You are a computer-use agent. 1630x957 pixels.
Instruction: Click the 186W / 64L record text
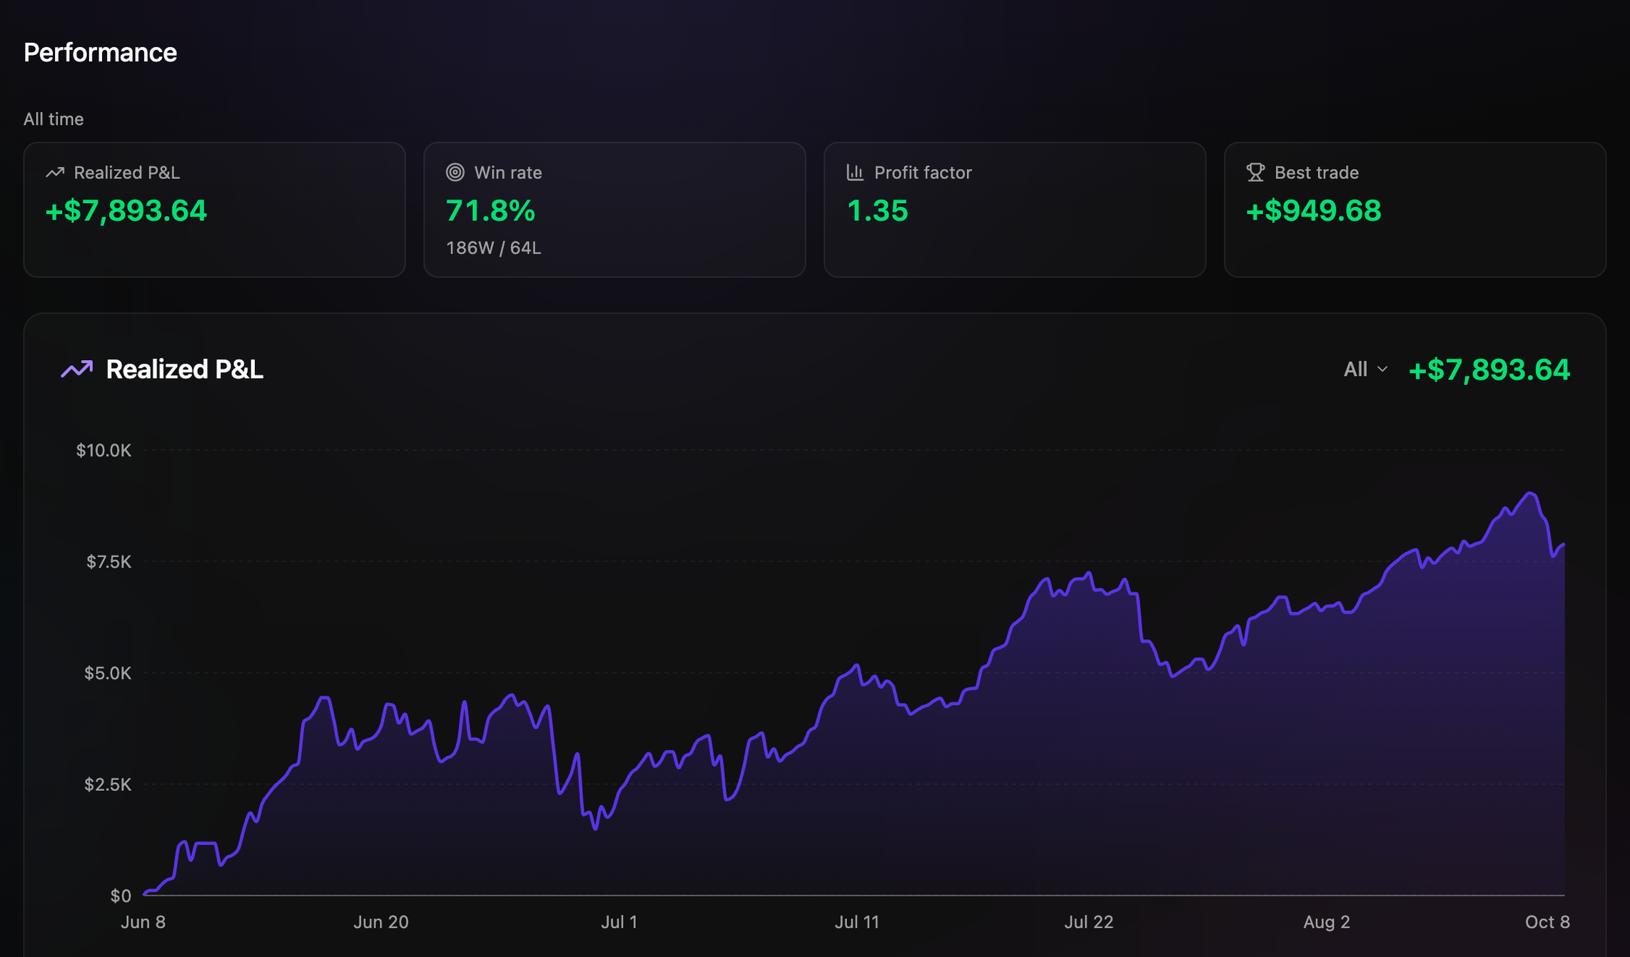click(493, 248)
